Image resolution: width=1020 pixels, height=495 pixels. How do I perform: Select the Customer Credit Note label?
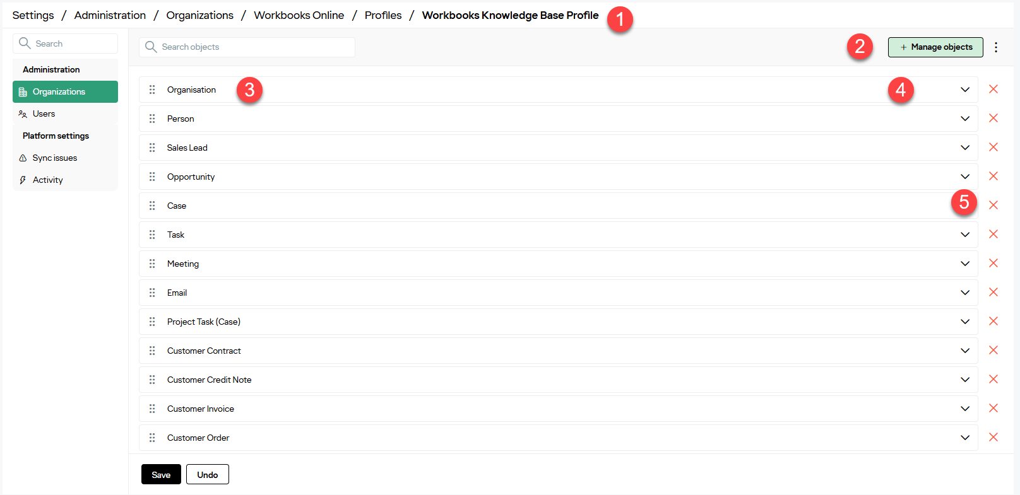coord(209,380)
